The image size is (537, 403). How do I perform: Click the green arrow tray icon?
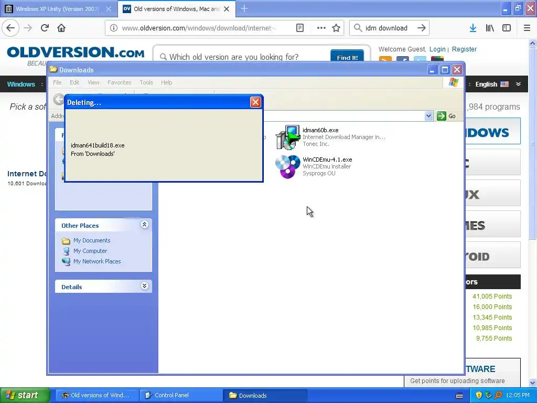coord(488,396)
